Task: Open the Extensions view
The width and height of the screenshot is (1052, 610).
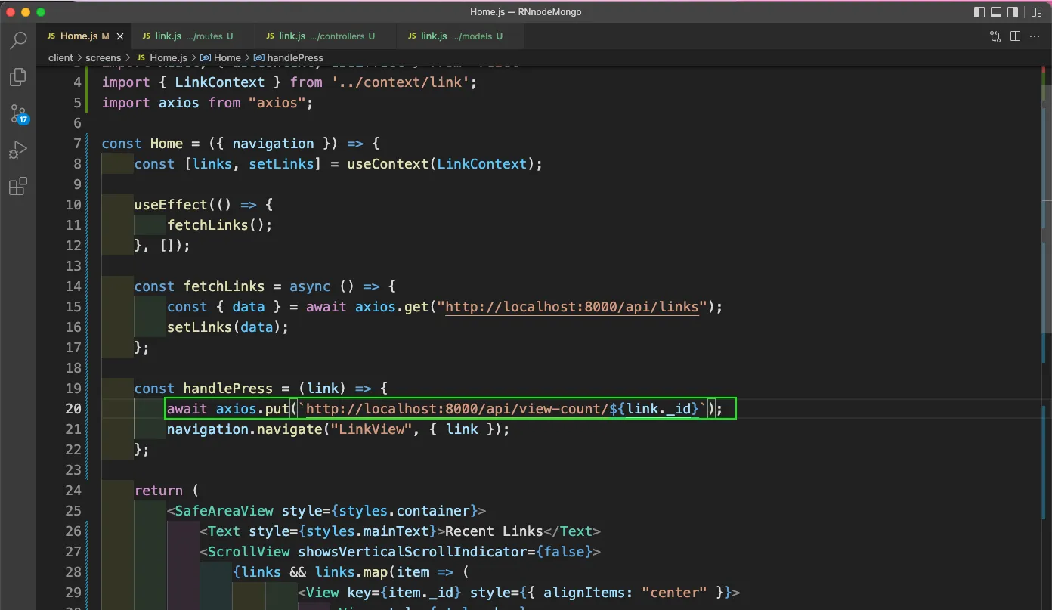Action: click(x=18, y=187)
